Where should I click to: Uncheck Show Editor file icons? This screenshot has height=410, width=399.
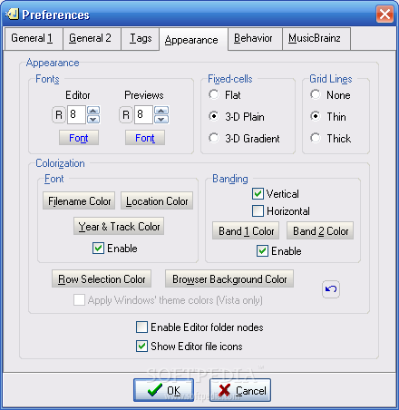tap(141, 347)
